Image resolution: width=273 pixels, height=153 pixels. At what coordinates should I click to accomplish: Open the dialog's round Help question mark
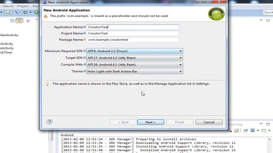49,122
